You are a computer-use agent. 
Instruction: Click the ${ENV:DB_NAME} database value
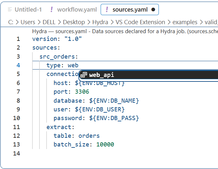pos(114,101)
